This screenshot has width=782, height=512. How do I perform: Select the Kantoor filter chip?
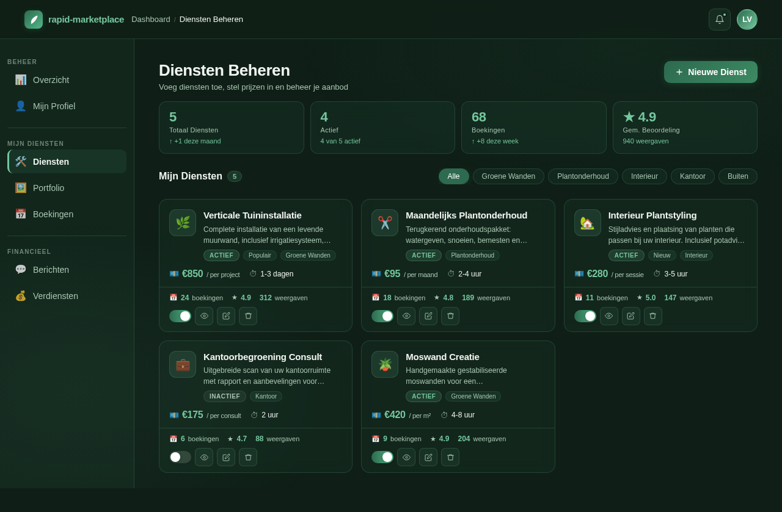(692, 176)
